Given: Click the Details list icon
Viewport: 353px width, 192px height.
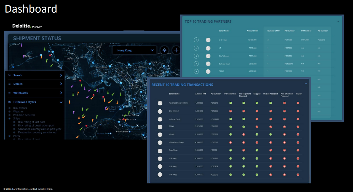Looking at the screenshot, I should tap(9, 84).
